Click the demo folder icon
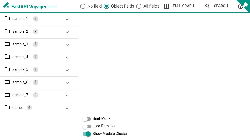Viewport: 250px width, 140px height. point(7,107)
